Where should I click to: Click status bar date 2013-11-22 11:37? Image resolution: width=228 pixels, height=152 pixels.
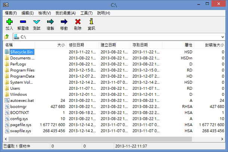pos(131,146)
